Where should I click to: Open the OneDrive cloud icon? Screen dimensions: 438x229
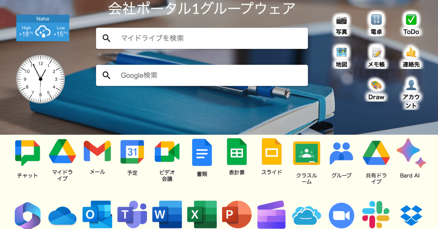pos(62,215)
